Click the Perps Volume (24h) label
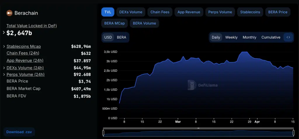Image resolution: width=299 pixels, height=139 pixels. (x=26, y=74)
